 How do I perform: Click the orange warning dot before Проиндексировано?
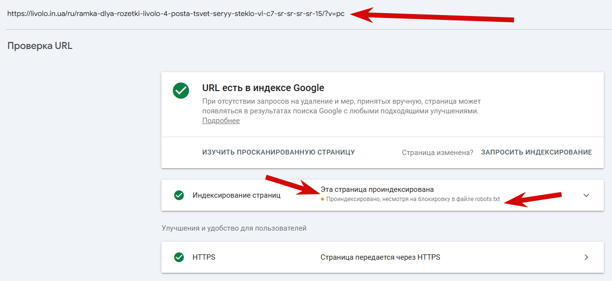click(x=322, y=199)
